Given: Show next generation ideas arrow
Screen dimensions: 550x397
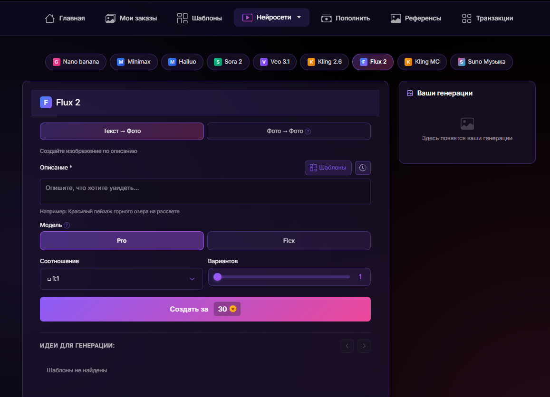Looking at the screenshot, I should [364, 346].
